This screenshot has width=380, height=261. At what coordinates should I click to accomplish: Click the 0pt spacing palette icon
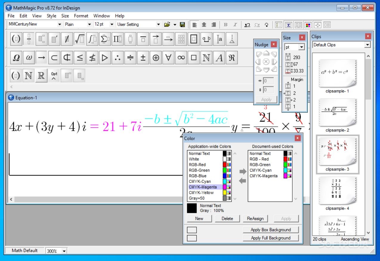coord(54,76)
